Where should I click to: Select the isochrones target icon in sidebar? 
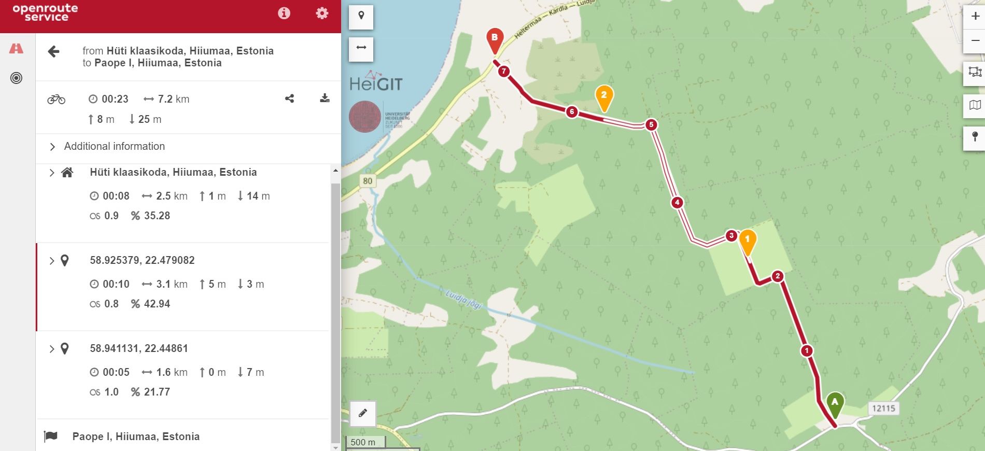tap(17, 78)
